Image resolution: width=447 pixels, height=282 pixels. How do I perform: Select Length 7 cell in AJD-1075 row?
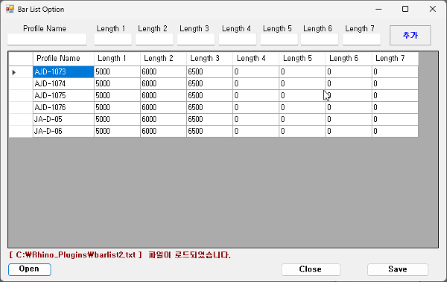(395, 96)
